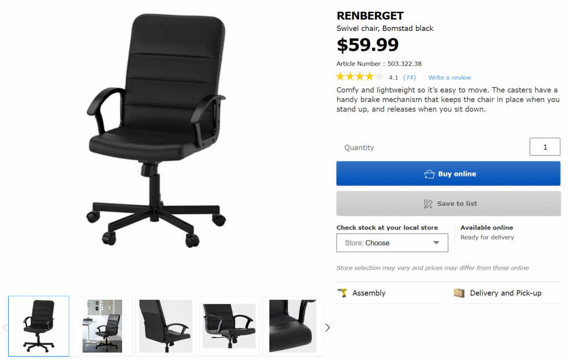The width and height of the screenshot is (568, 361).
Task: Show previous thumbnails with left chevron arrow
Action: pyautogui.click(x=4, y=327)
